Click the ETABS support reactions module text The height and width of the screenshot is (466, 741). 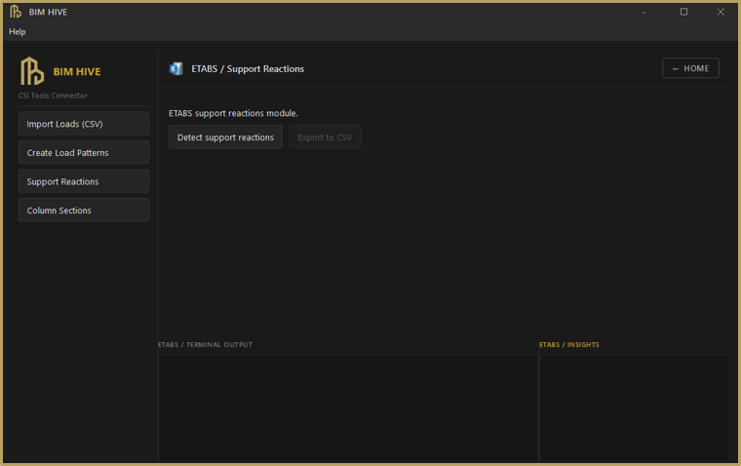(233, 113)
